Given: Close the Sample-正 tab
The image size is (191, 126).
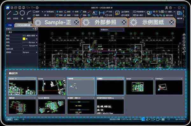Looking at the screenshot, I should coord(76,22).
